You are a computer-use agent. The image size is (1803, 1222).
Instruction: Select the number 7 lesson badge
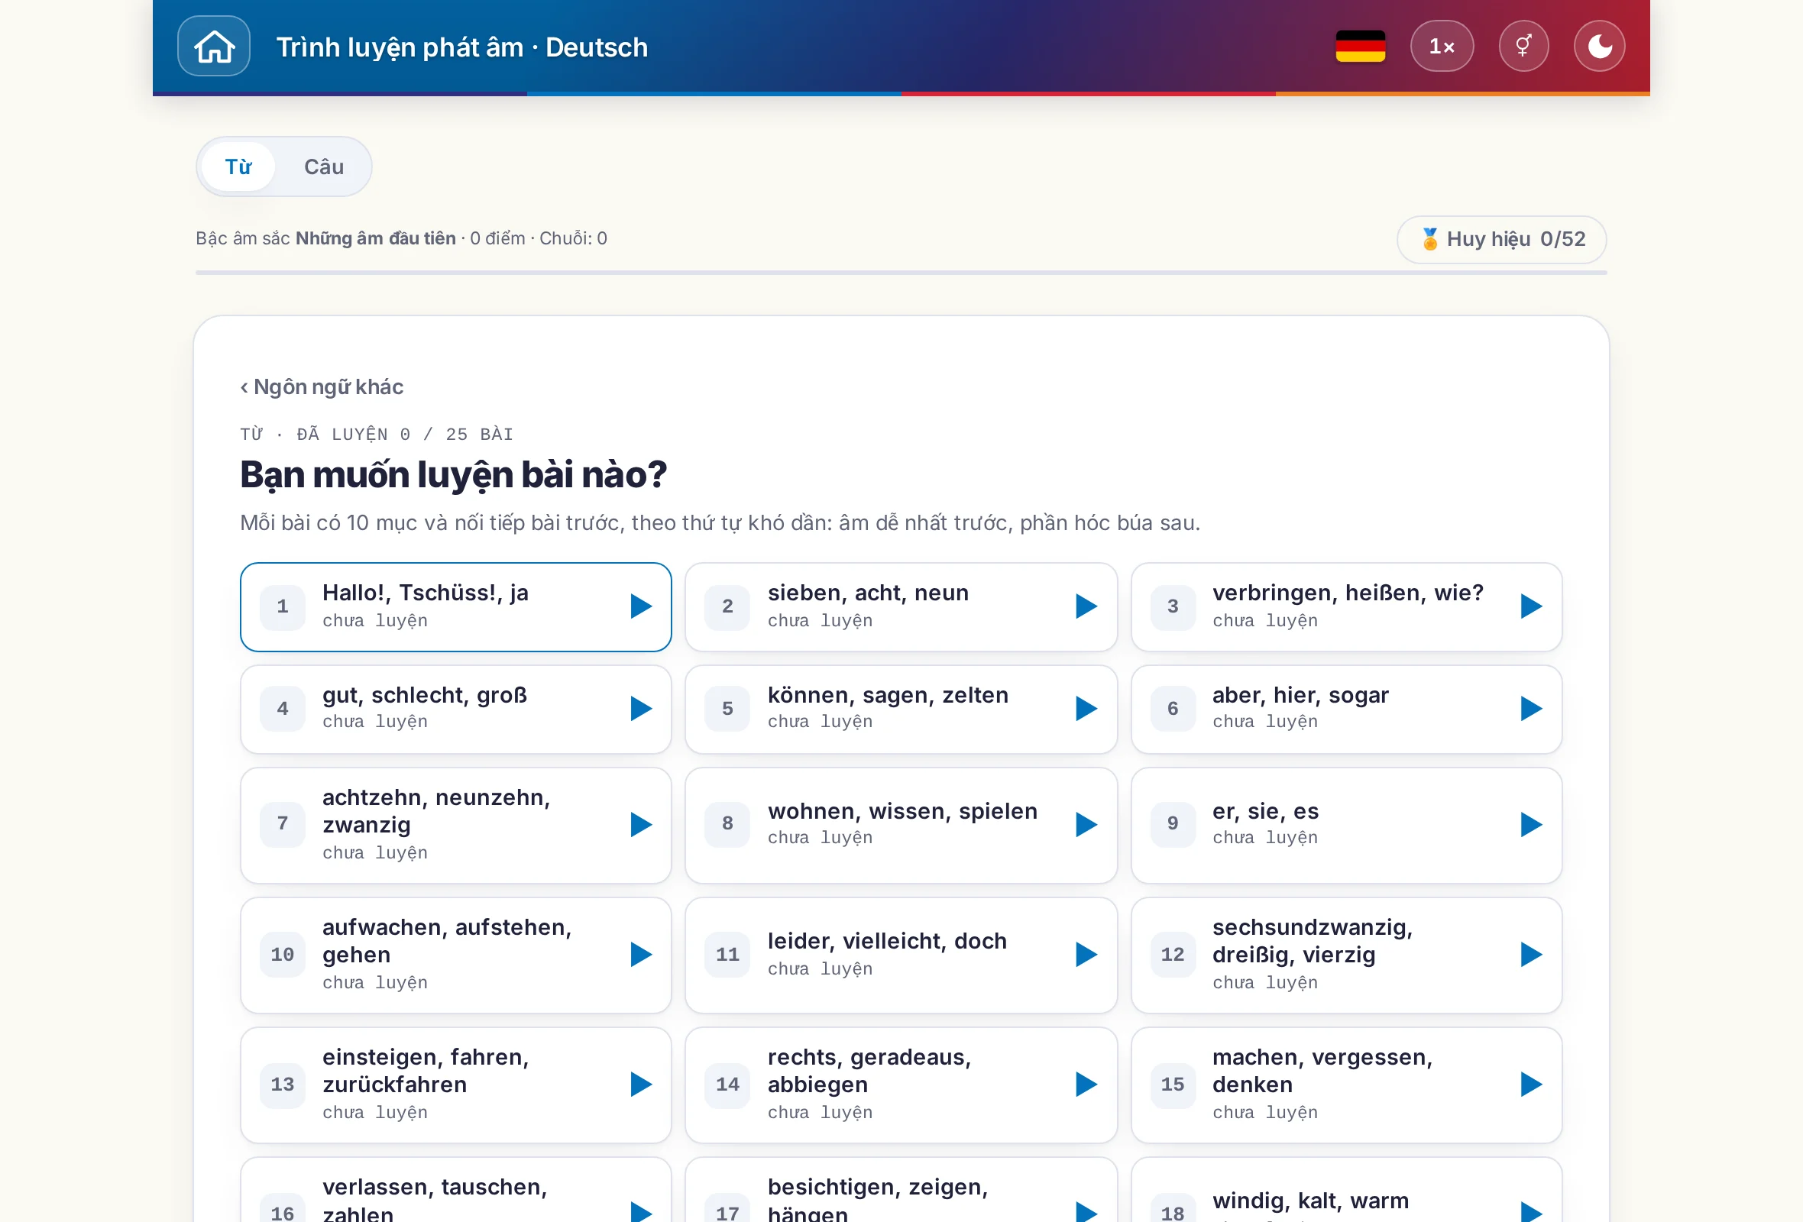click(283, 825)
